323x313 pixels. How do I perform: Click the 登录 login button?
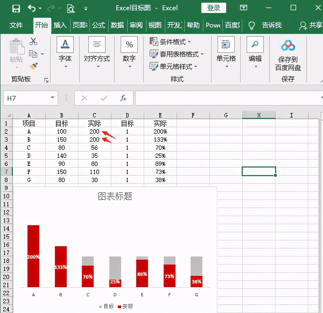[213, 8]
